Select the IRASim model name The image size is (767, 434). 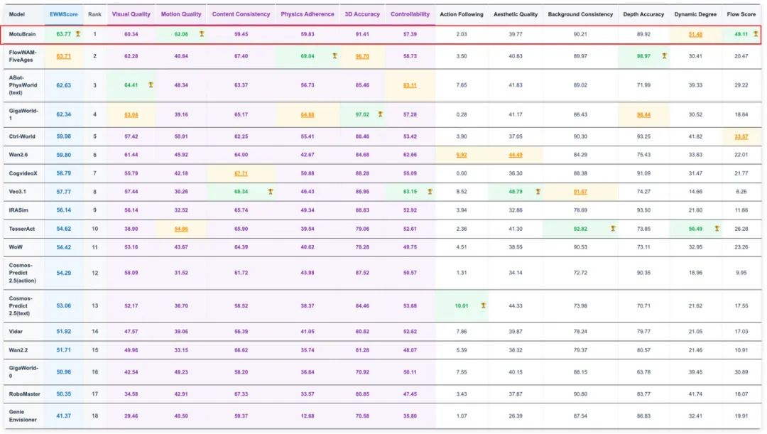(x=18, y=210)
